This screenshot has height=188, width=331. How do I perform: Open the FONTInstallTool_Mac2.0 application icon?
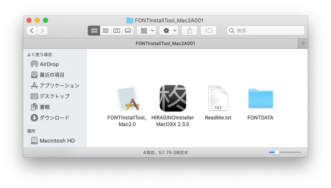coord(127,99)
